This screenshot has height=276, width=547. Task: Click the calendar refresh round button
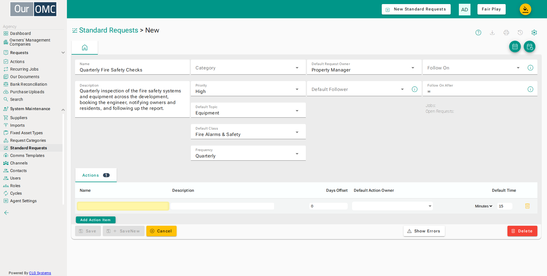click(530, 46)
